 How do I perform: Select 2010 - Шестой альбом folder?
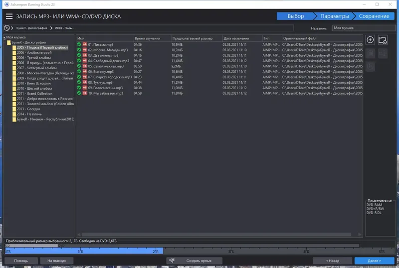tap(34, 89)
